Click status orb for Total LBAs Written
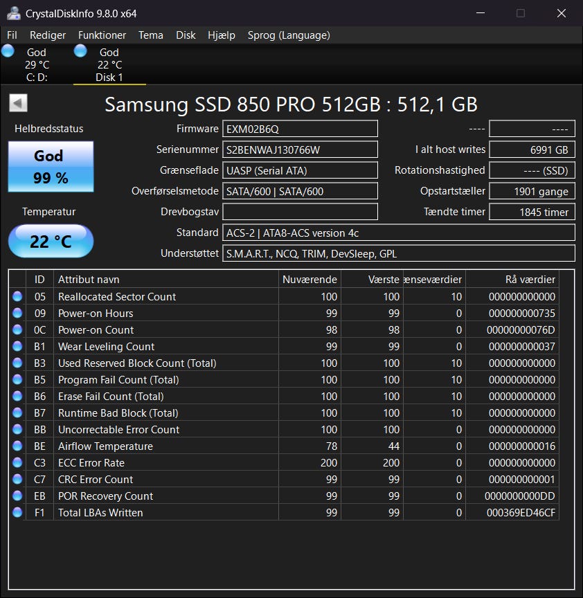 (x=17, y=512)
